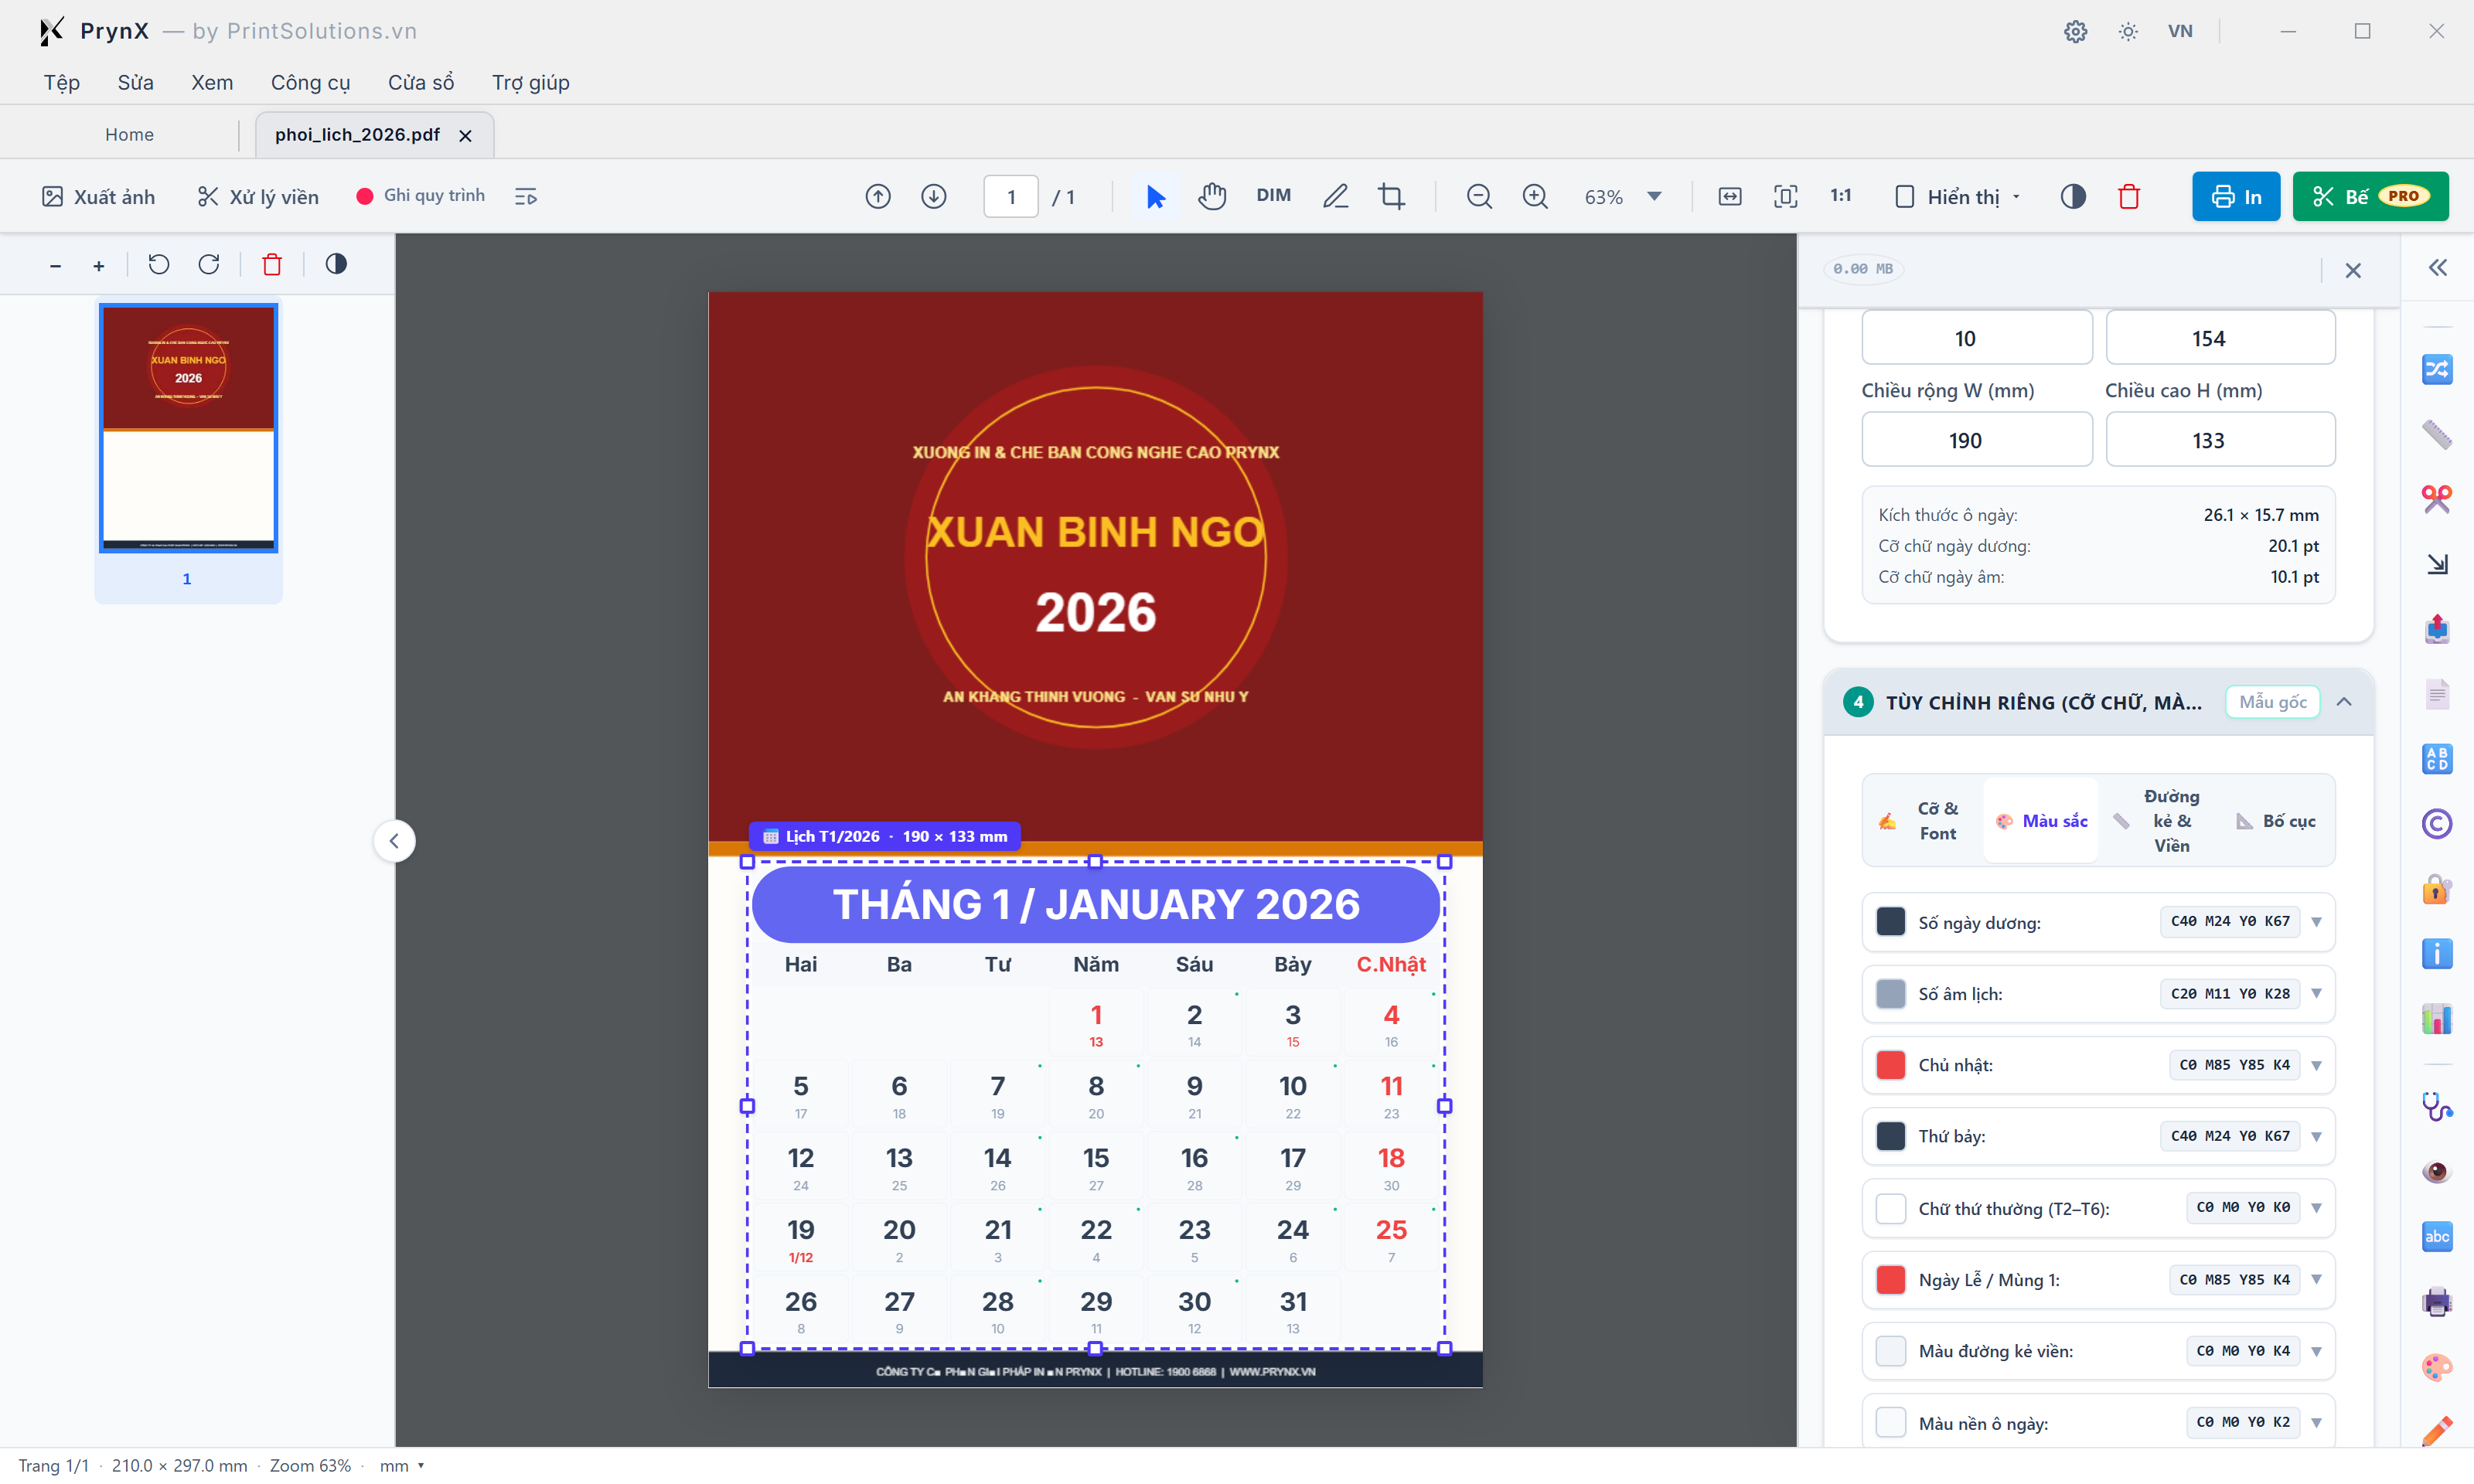Select the pencil annotate tool
This screenshot has width=2474, height=1484.
pyautogui.click(x=1335, y=197)
